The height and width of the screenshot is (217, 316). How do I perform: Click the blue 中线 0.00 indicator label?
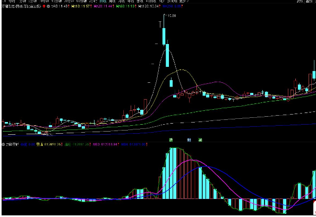click(28, 144)
